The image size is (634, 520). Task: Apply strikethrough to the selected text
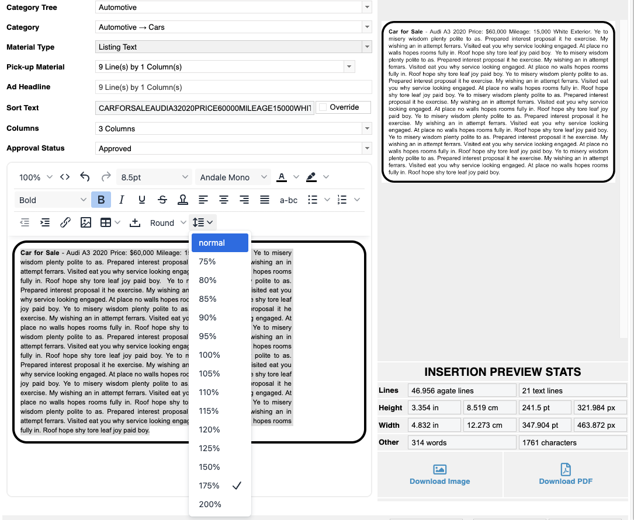pos(162,200)
